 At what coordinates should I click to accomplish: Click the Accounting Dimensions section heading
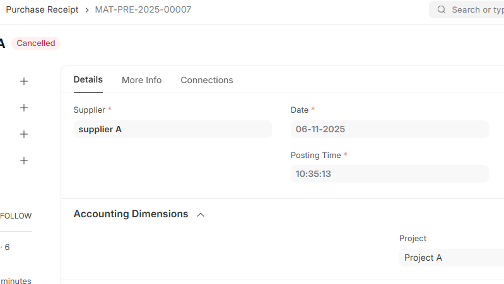pos(131,214)
